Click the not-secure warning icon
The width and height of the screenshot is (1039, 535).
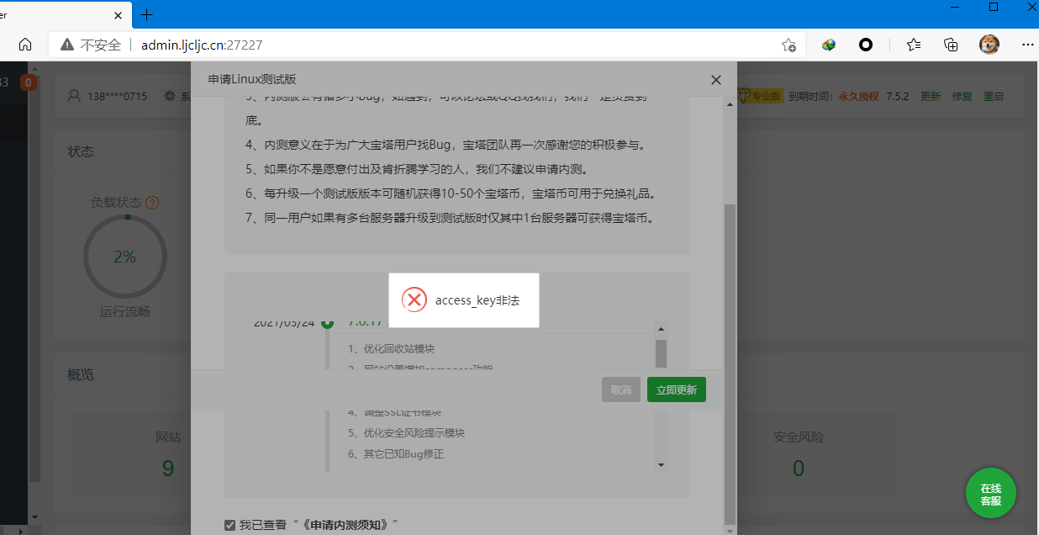66,45
